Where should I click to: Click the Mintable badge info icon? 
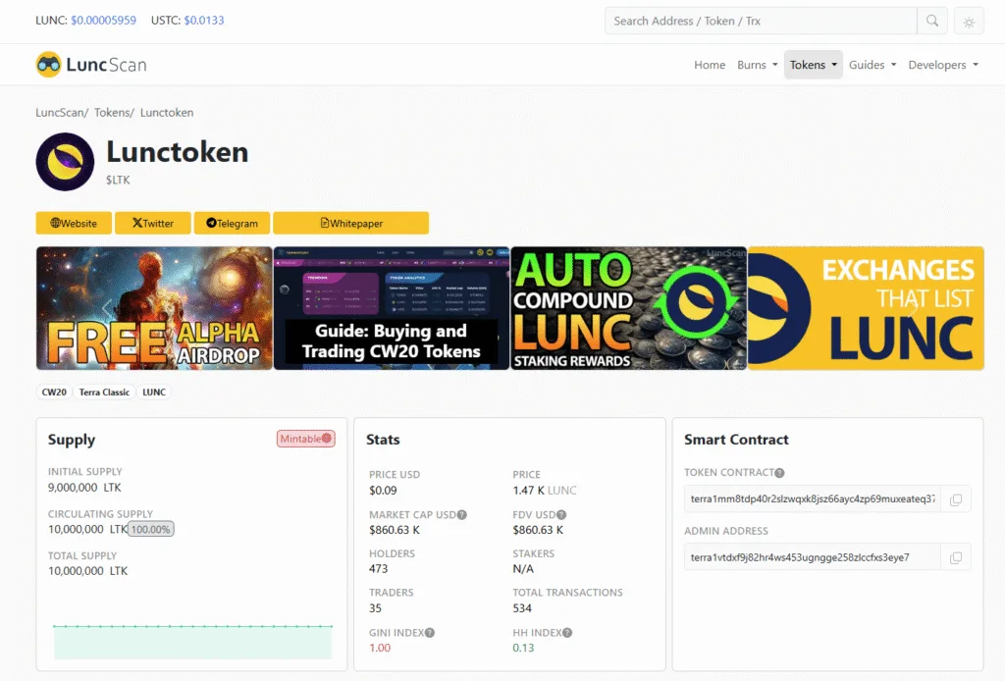point(327,439)
